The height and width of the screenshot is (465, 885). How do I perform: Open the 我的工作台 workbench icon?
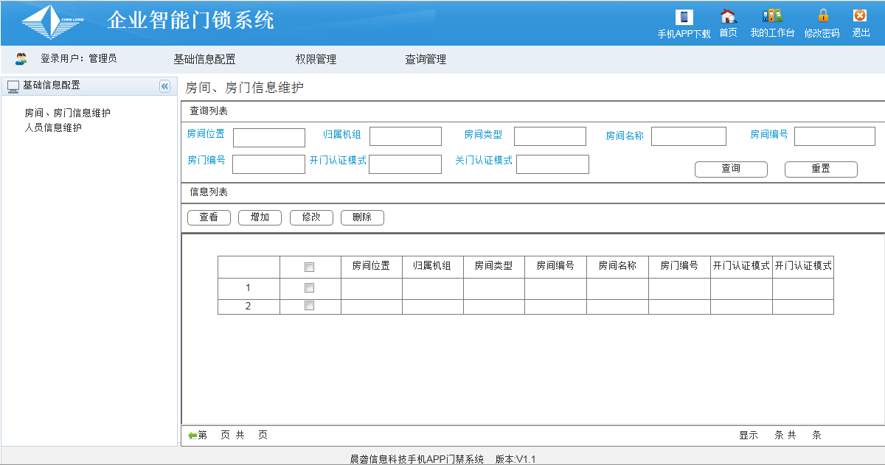pyautogui.click(x=772, y=16)
